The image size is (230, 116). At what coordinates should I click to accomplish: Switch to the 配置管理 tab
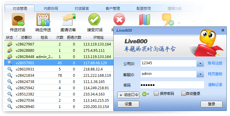coord(144,9)
